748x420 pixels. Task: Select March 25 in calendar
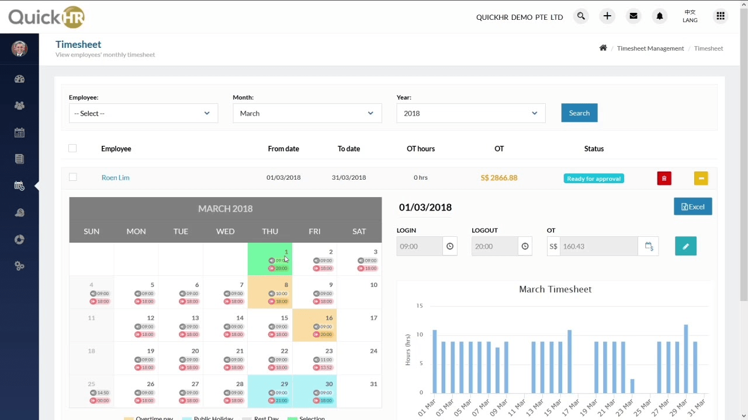pyautogui.click(x=92, y=391)
